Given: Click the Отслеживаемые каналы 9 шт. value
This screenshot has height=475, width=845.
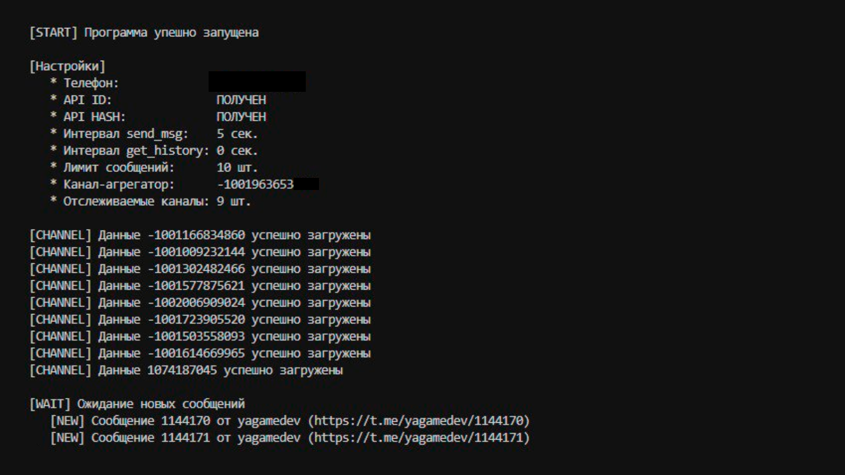Looking at the screenshot, I should (x=233, y=201).
